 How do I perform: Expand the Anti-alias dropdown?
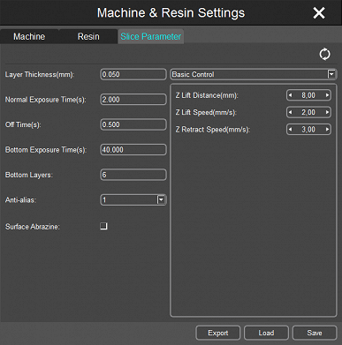[161, 200]
